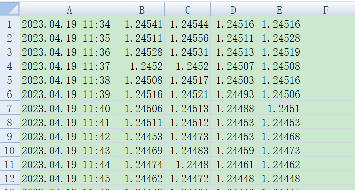Select cell B10 value 1.24469
355x190 pixels.
click(142, 150)
